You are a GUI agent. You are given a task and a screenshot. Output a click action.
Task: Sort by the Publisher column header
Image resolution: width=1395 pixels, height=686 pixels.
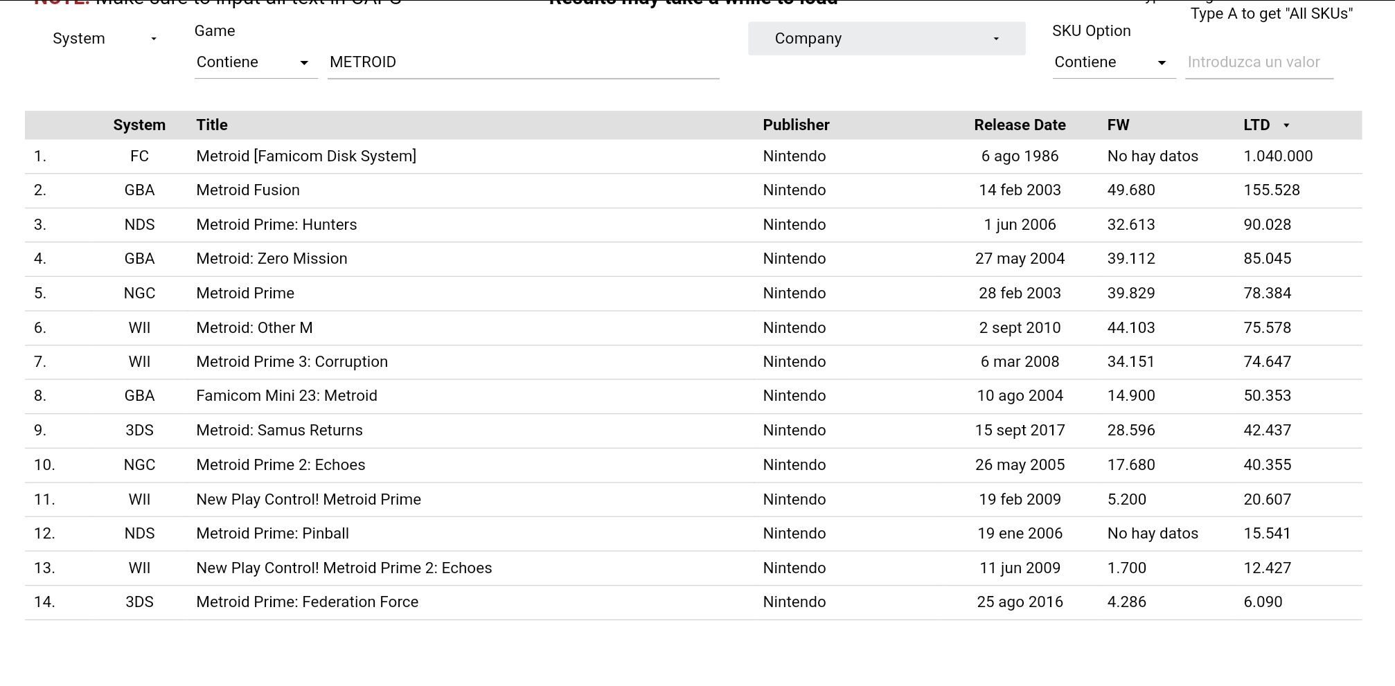pyautogui.click(x=796, y=125)
